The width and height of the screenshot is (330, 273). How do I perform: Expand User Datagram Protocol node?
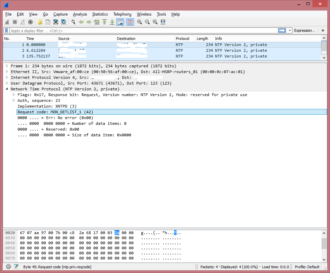(7, 83)
